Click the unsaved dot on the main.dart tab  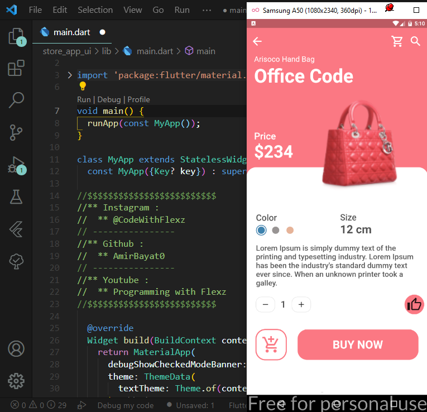coord(102,32)
